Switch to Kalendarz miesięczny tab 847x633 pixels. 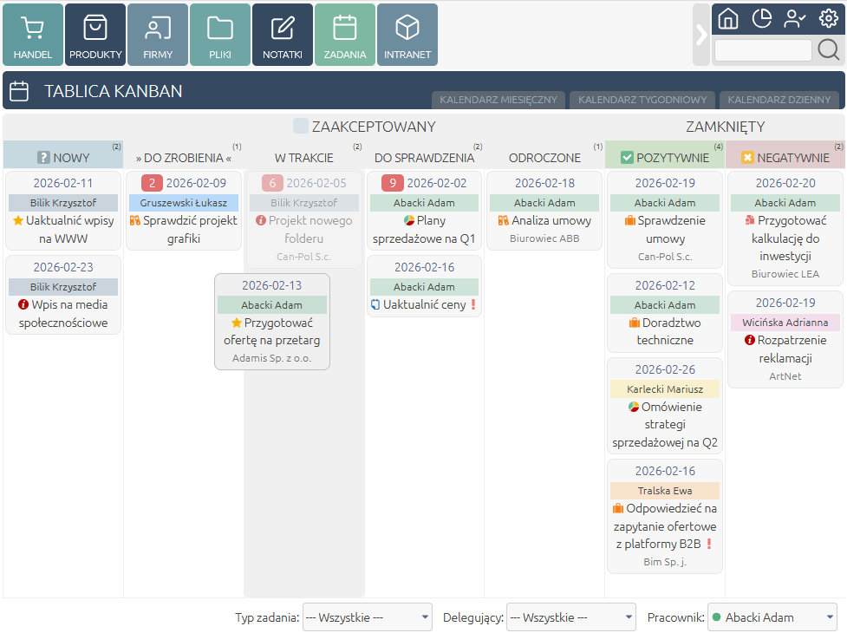tap(498, 100)
